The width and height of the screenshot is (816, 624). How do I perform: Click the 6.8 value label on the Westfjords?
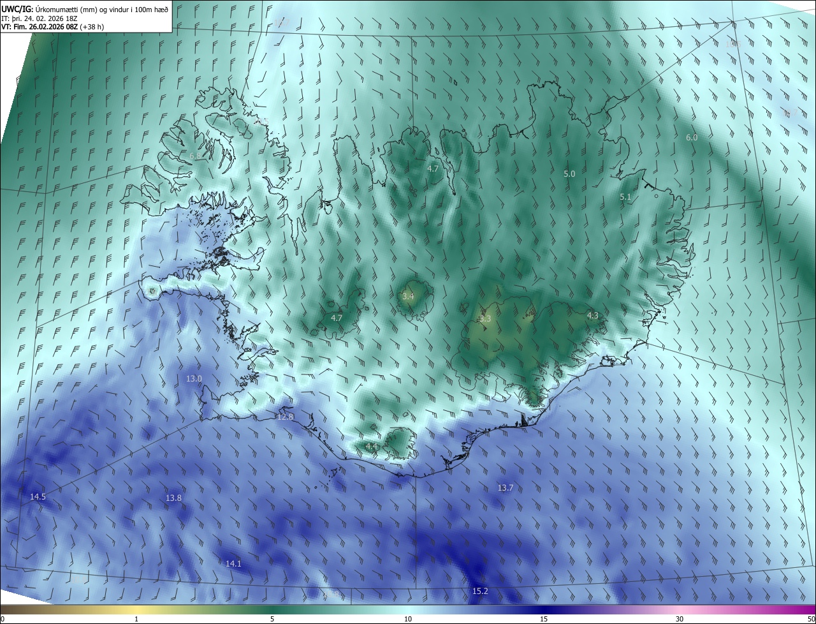click(195, 156)
